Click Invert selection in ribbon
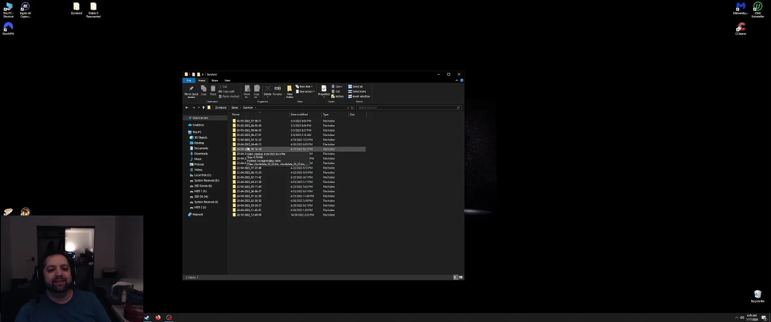Screen dimensions: 771x322 360,97
